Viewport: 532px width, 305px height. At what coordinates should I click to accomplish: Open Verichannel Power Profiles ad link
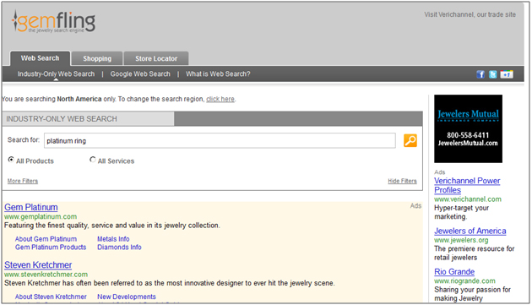click(x=467, y=185)
